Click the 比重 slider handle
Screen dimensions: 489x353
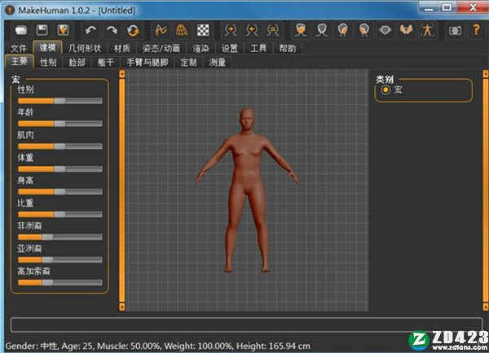pyautogui.click(x=59, y=215)
